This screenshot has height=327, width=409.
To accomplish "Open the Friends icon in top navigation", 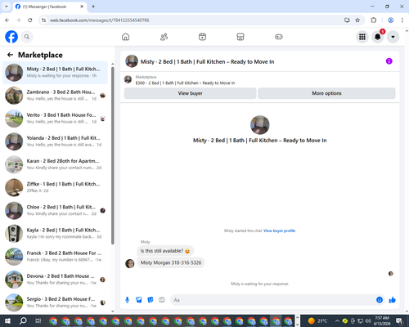I will 164,37.
